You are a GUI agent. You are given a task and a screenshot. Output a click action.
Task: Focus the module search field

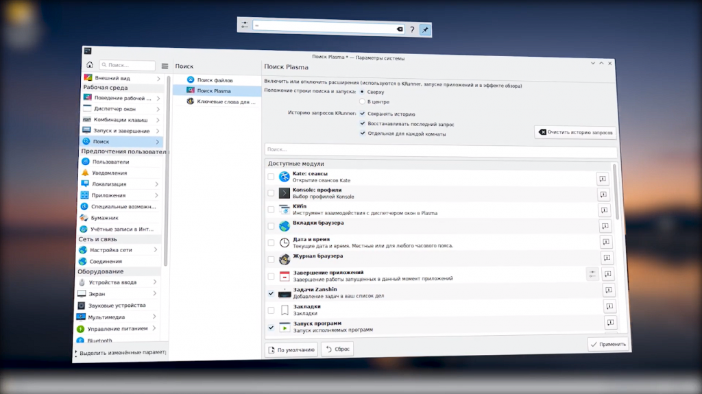coord(441,149)
